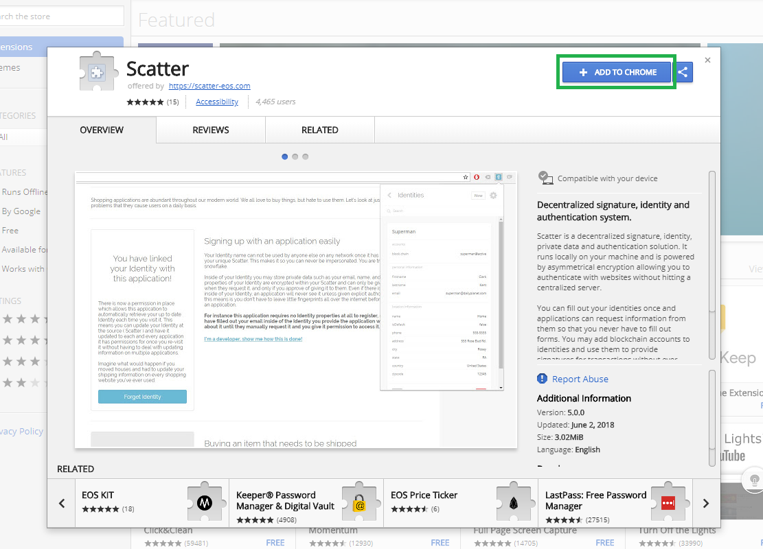Open the categories All dropdown
763x549 pixels.
click(23, 137)
